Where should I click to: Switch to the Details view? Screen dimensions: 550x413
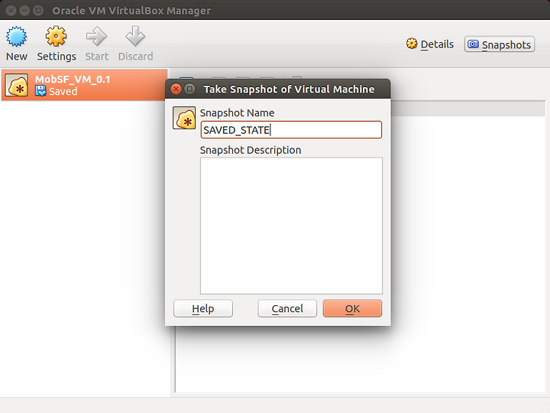pos(429,44)
